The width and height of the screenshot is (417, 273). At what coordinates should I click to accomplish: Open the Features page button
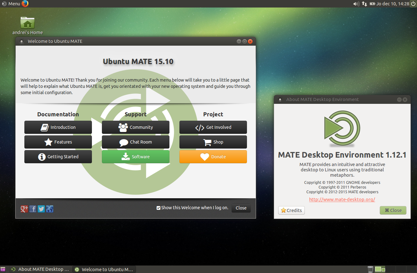click(58, 142)
